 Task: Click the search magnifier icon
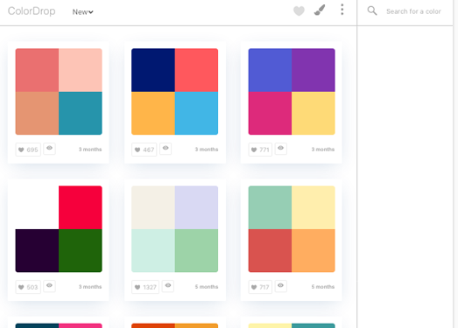[372, 10]
